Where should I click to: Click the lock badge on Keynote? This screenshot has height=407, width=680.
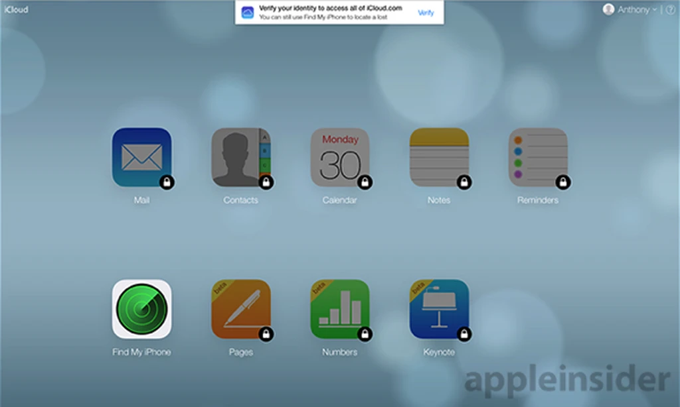(464, 334)
